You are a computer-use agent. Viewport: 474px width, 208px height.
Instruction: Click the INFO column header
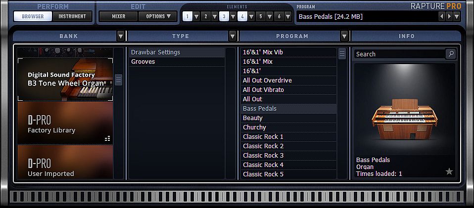406,36
